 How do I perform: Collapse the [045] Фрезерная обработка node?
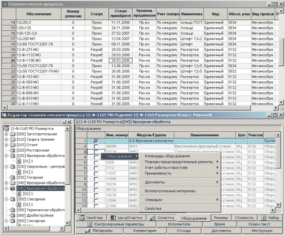click(6, 188)
